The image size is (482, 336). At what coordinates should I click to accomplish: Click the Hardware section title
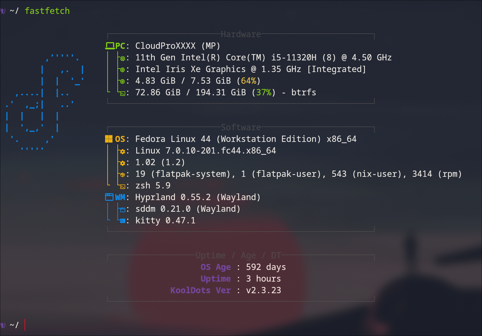[241, 34]
